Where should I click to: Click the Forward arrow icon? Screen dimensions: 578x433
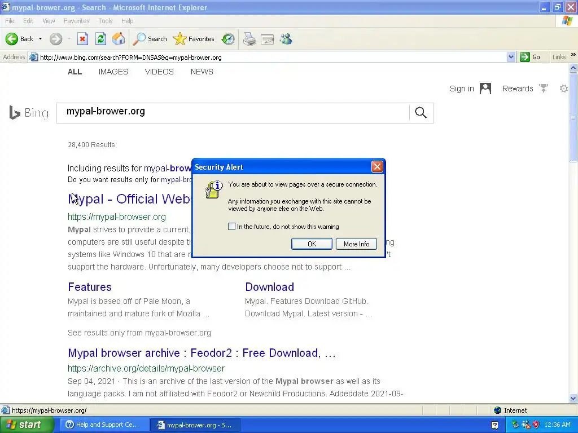coord(56,39)
